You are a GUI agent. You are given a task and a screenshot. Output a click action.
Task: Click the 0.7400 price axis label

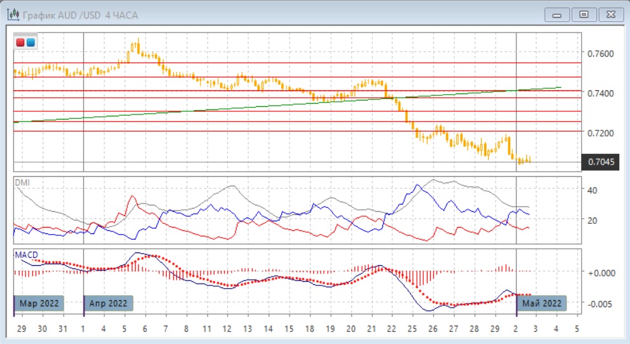[601, 93]
